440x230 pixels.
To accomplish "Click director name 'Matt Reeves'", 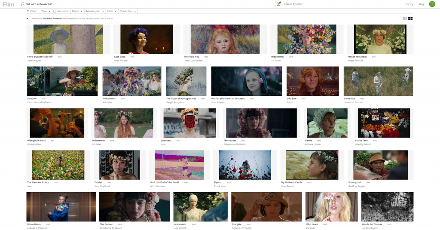I will (x=218, y=102).
